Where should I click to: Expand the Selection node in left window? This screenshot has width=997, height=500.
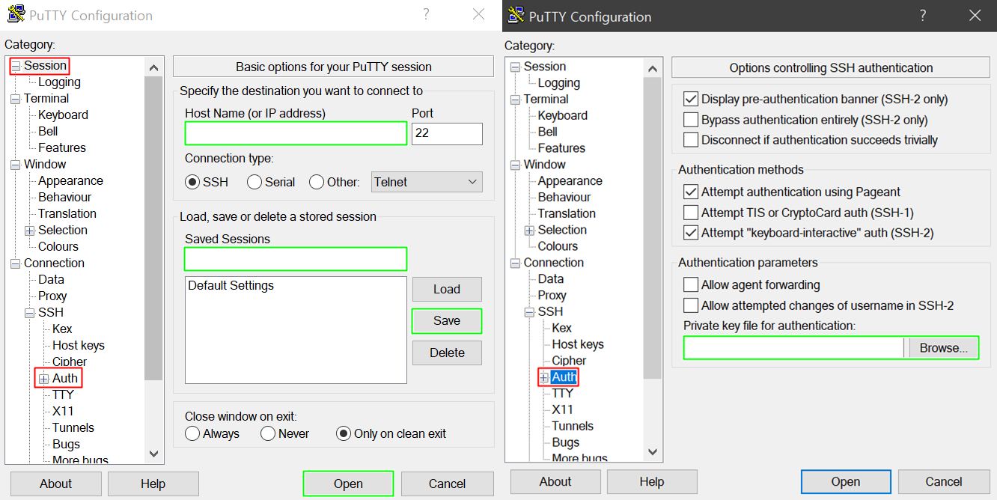pyautogui.click(x=30, y=231)
